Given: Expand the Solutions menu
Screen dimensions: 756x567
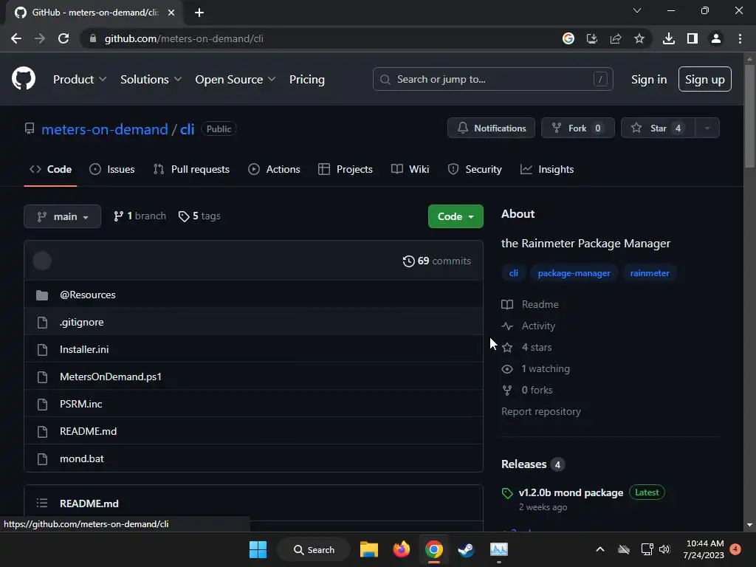Looking at the screenshot, I should pos(151,79).
